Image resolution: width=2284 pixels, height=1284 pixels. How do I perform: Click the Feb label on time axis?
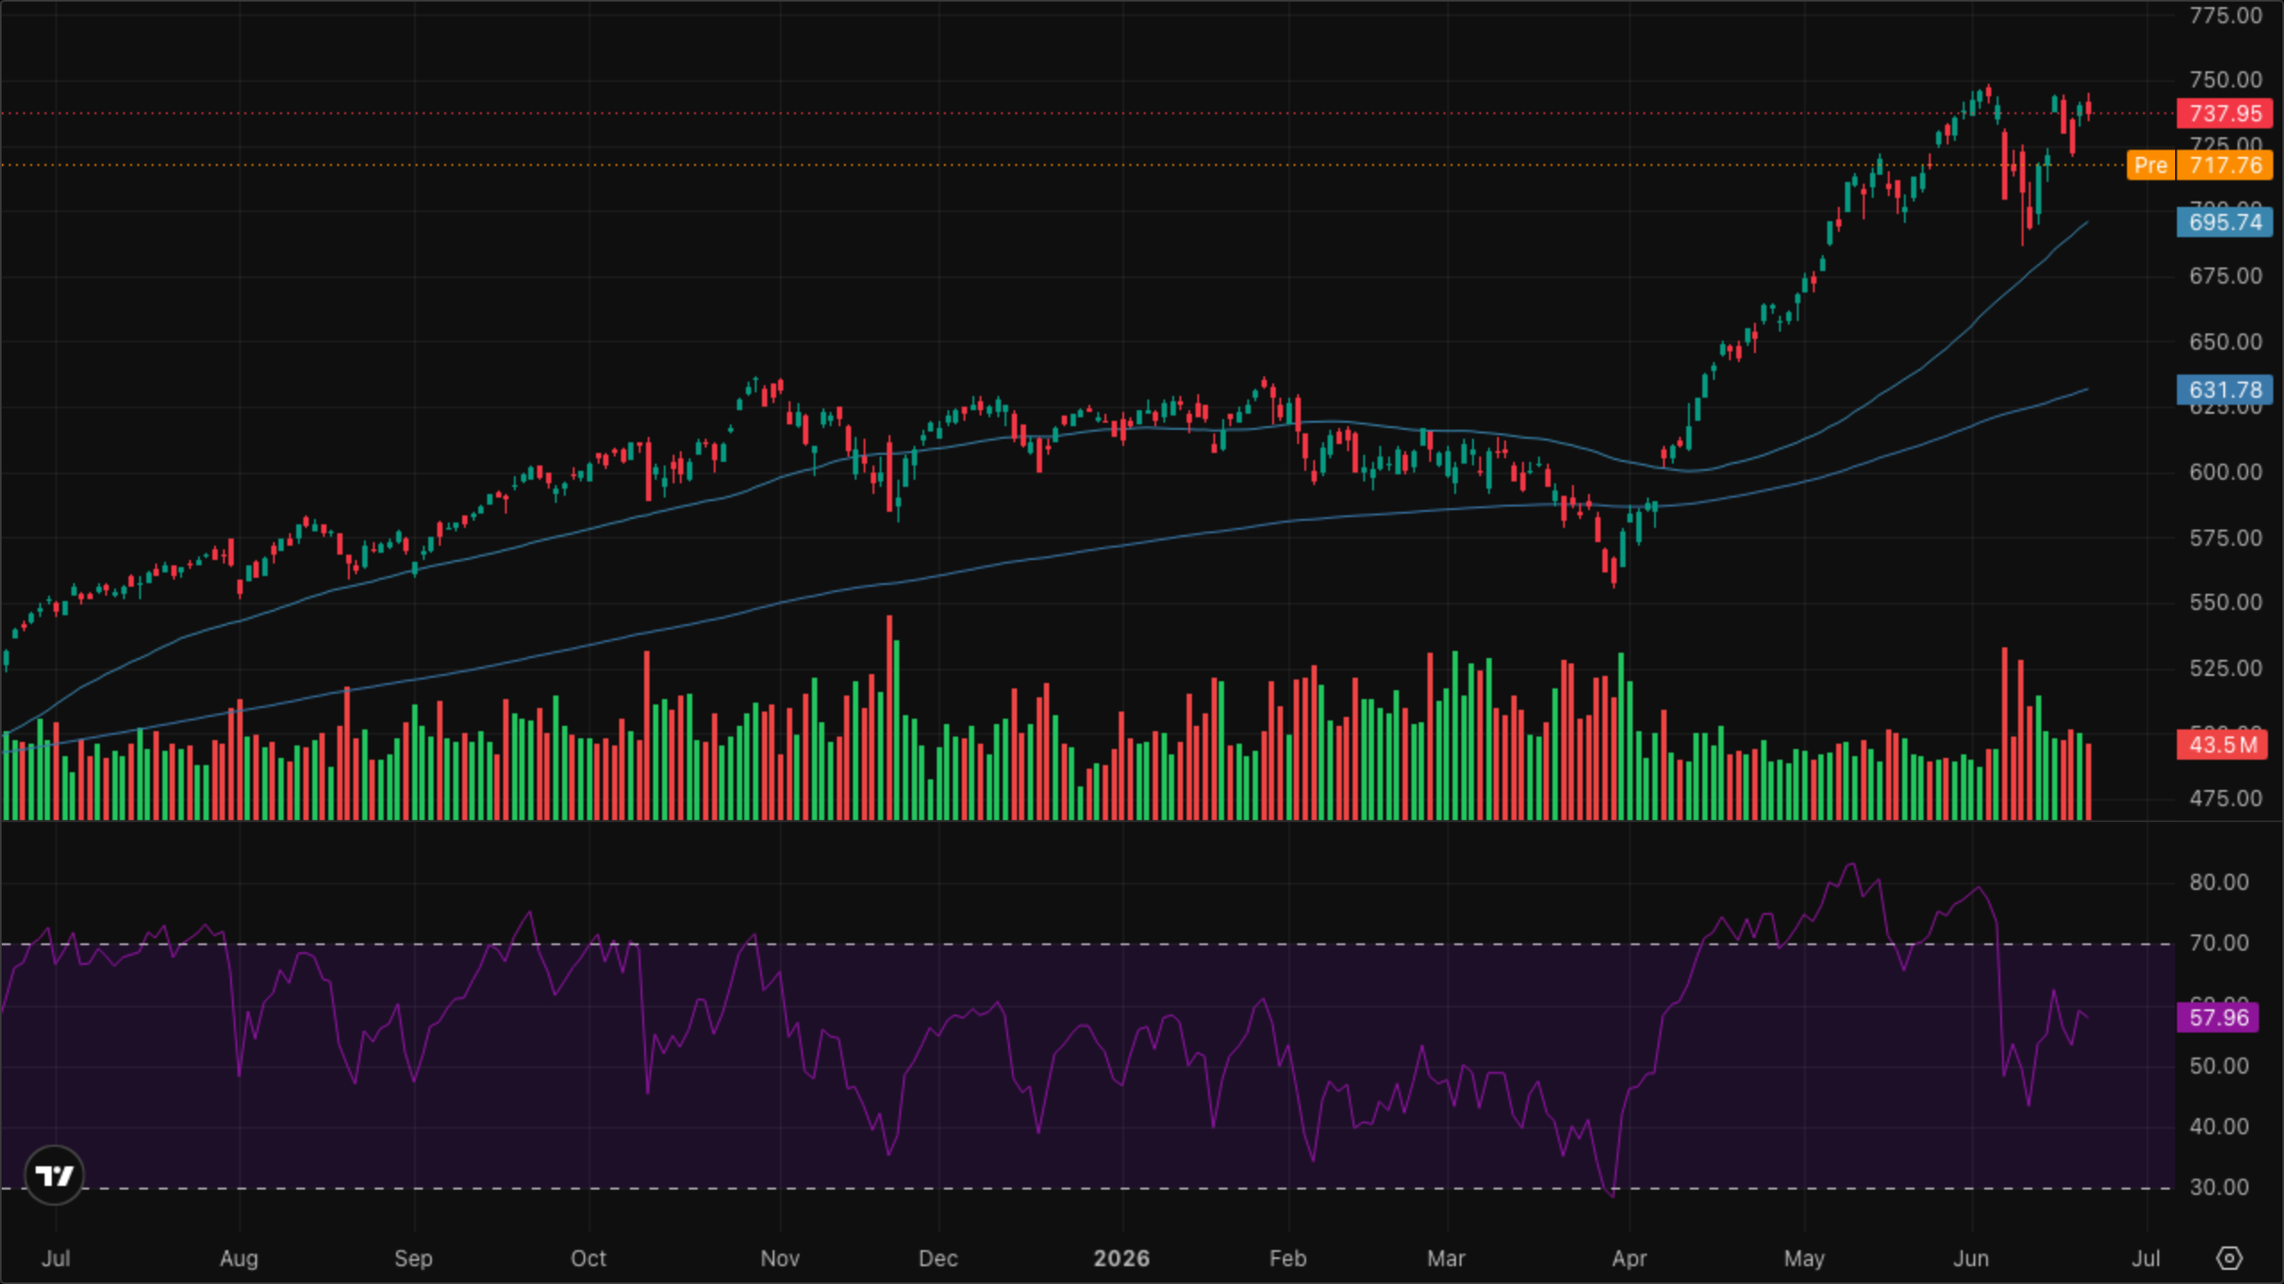1287,1258
